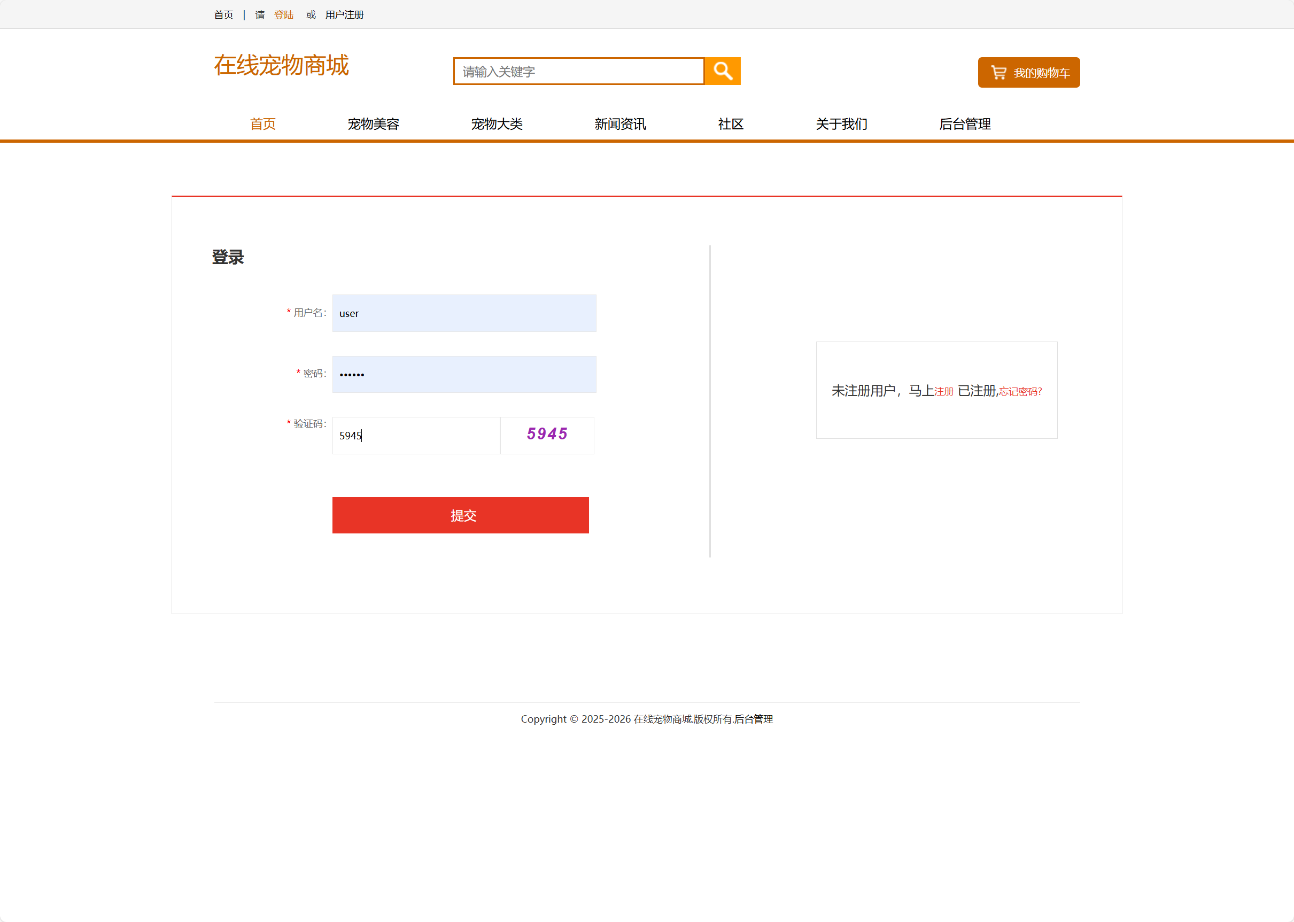This screenshot has width=1294, height=922.
Task: Select the password input field
Action: click(x=463, y=374)
